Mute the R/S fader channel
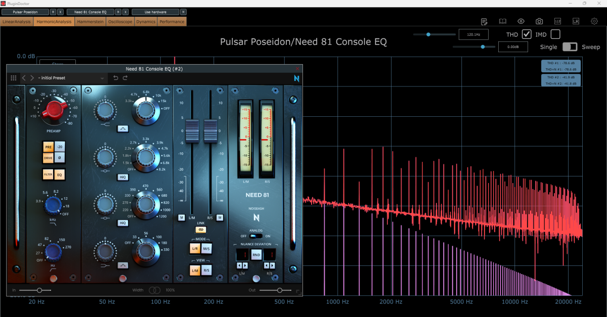 pos(220,217)
